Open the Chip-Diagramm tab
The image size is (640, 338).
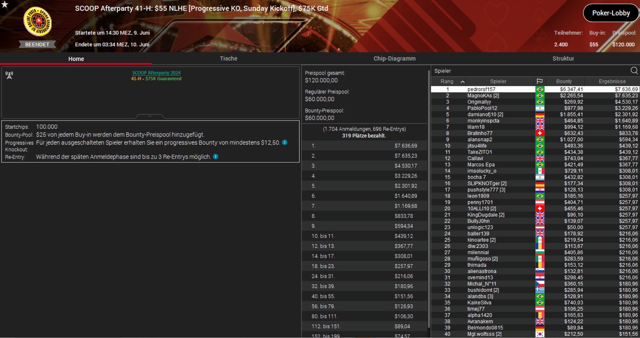[394, 59]
